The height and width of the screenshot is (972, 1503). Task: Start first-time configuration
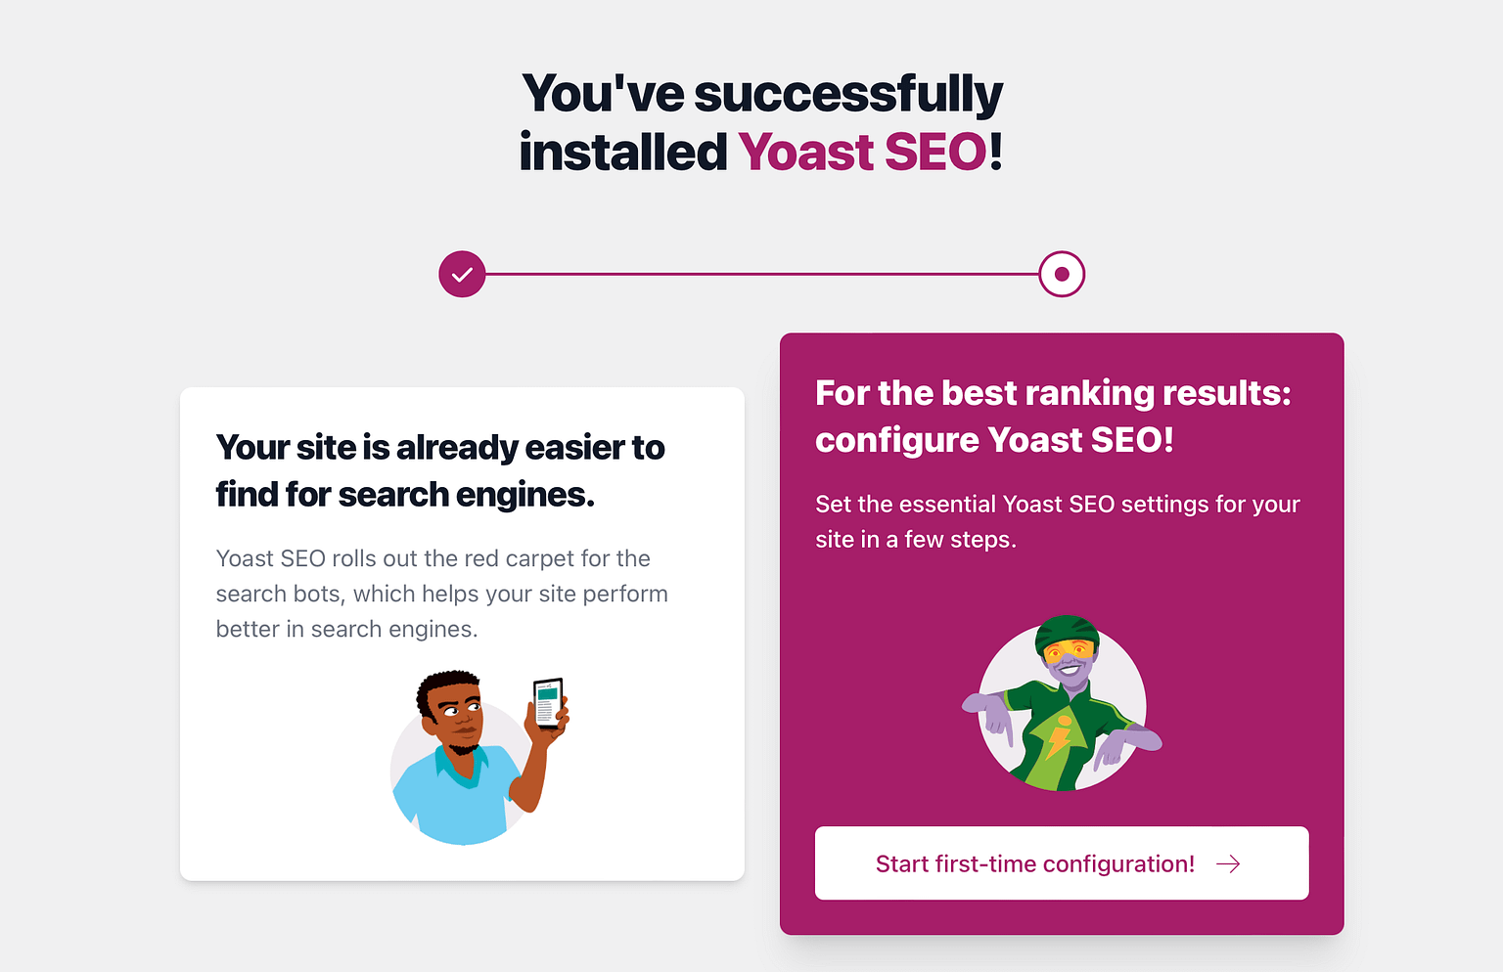[x=1062, y=863]
